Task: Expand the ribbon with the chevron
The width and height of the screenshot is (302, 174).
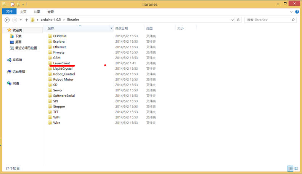Action: click(291, 12)
